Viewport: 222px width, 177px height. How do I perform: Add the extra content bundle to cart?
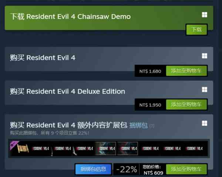(186, 169)
